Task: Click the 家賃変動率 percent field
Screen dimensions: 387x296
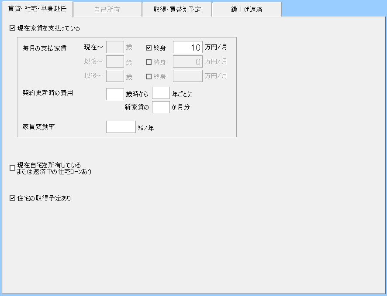Action: 121,127
